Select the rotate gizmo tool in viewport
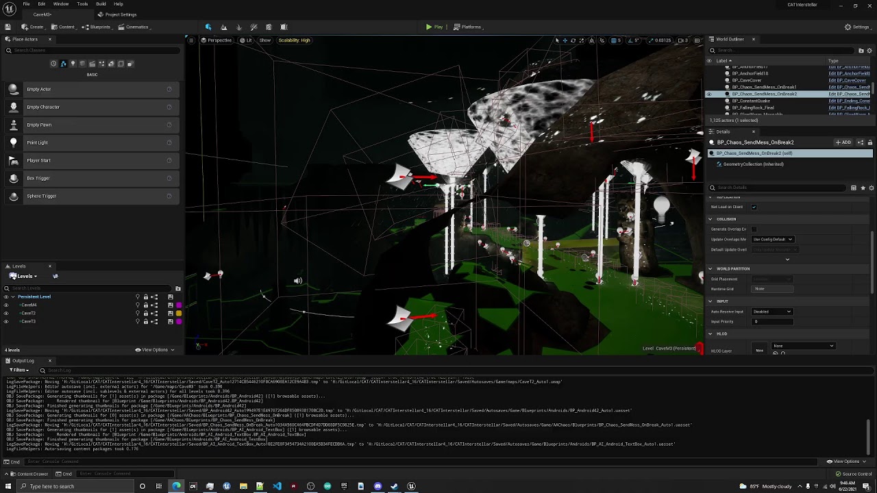877x493 pixels. tap(573, 40)
